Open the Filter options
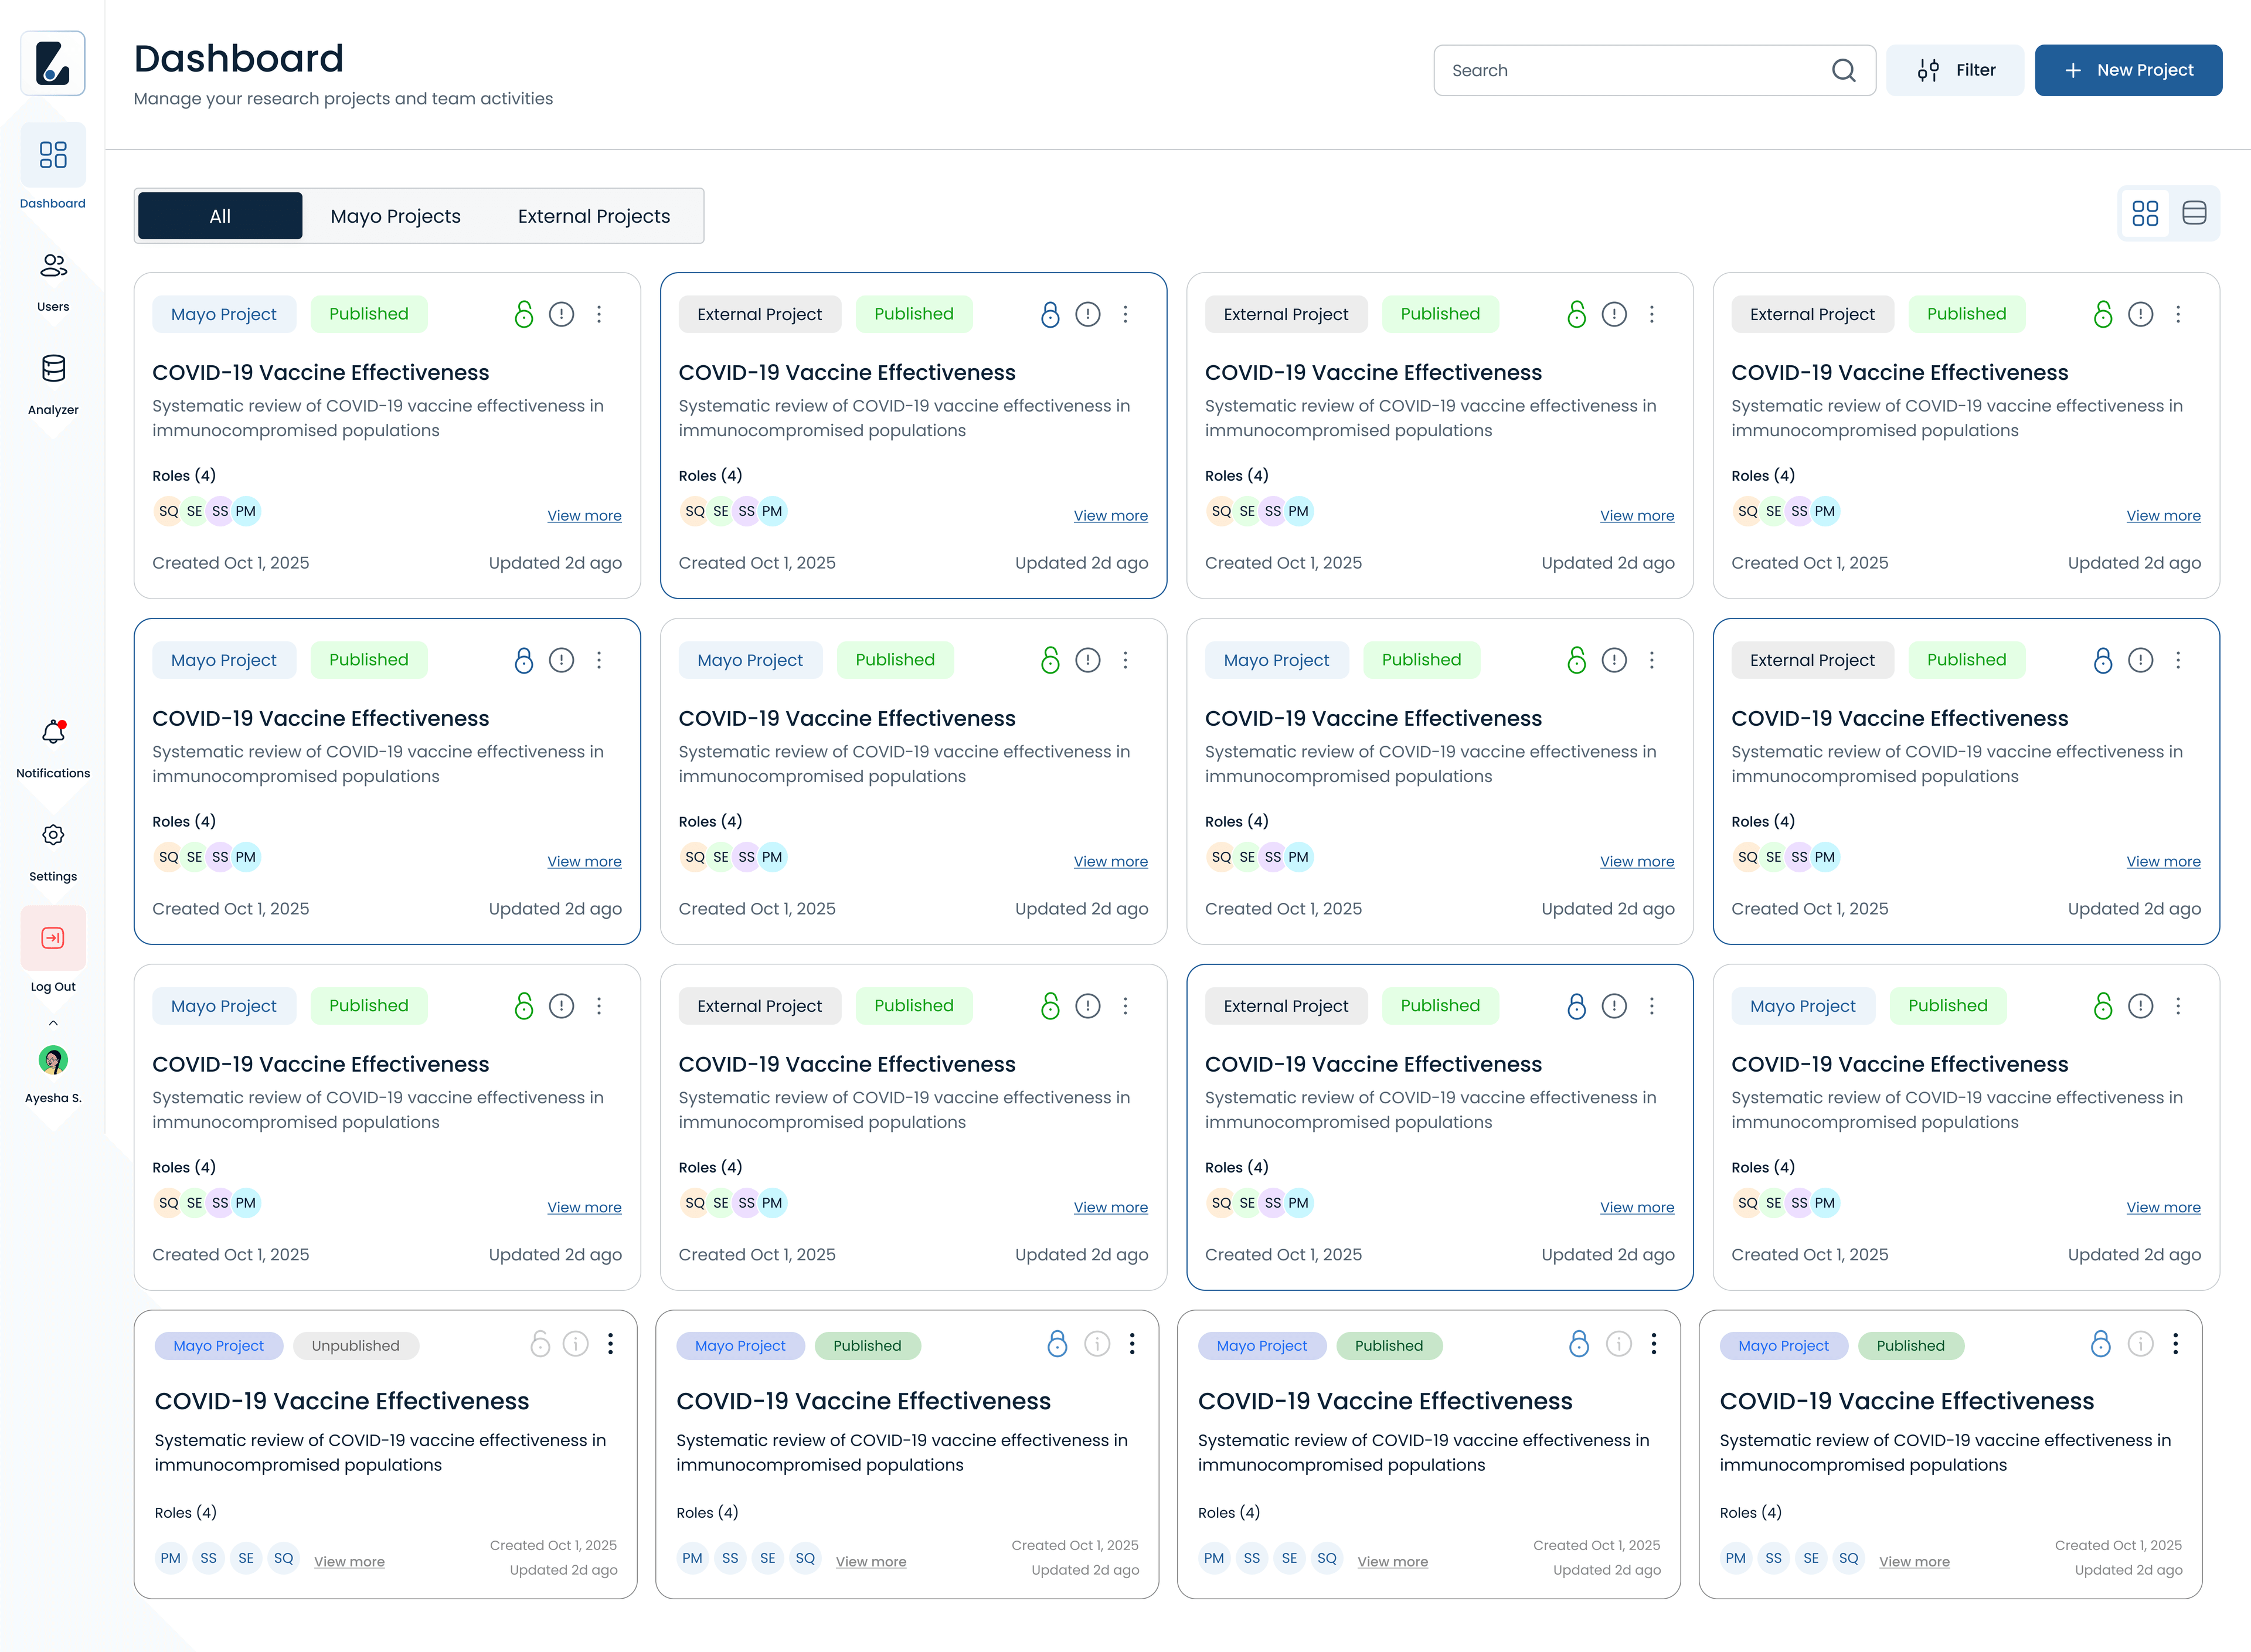The height and width of the screenshot is (1652, 2251). (x=1954, y=70)
